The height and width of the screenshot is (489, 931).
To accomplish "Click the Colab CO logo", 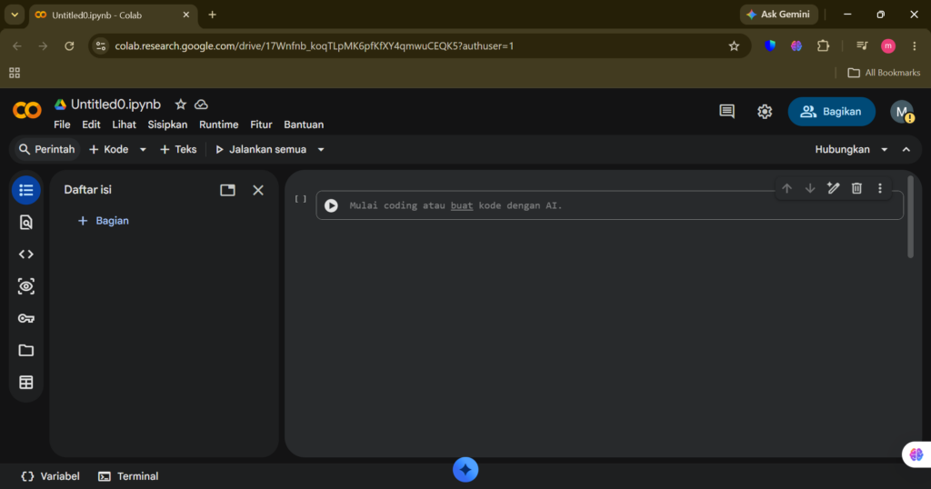I will 26,110.
